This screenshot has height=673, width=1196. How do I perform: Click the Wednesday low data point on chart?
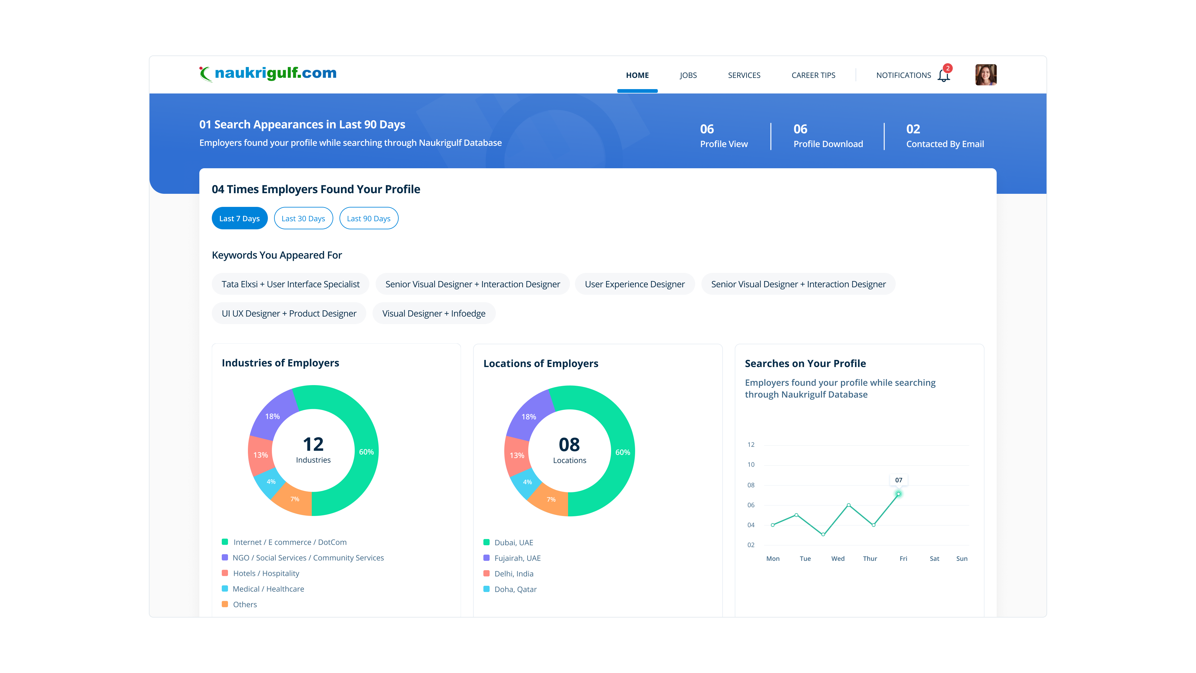(823, 534)
